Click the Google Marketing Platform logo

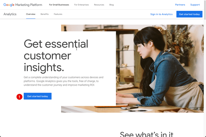(23, 5)
